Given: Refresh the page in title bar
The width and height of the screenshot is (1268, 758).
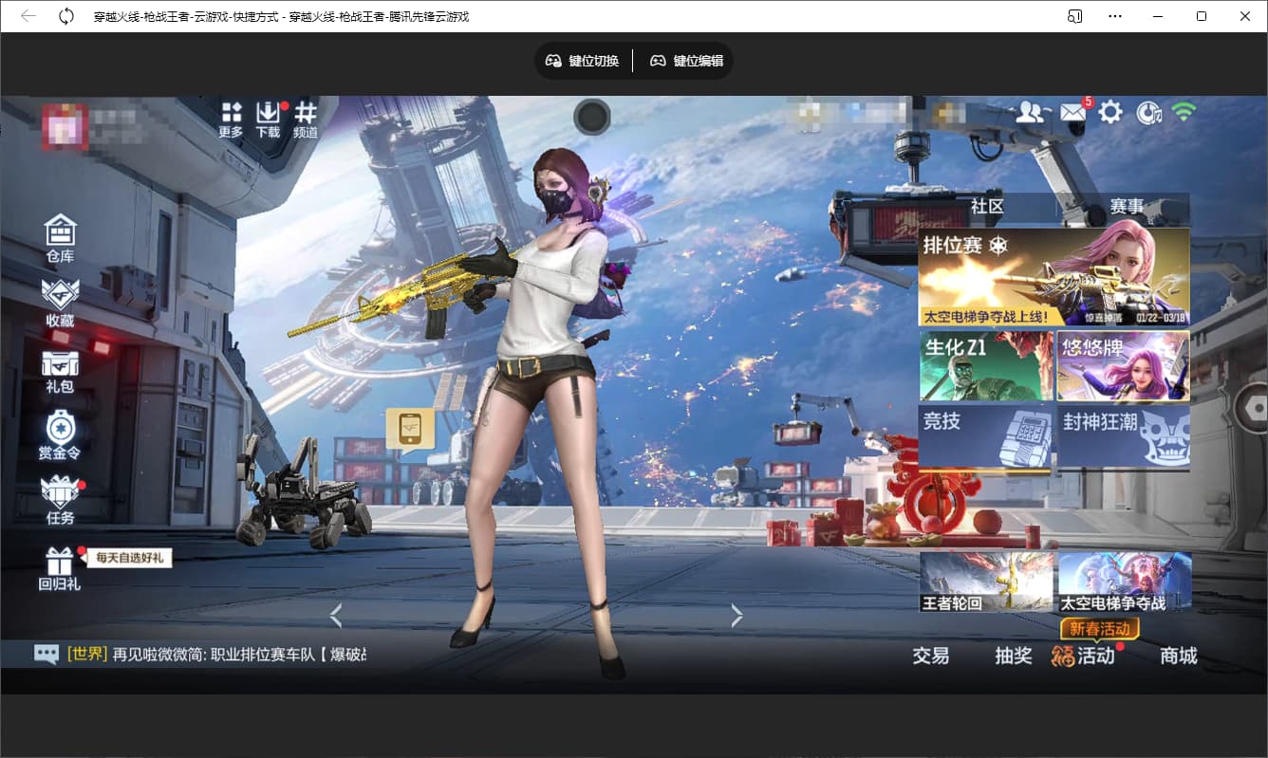Looking at the screenshot, I should click(66, 16).
